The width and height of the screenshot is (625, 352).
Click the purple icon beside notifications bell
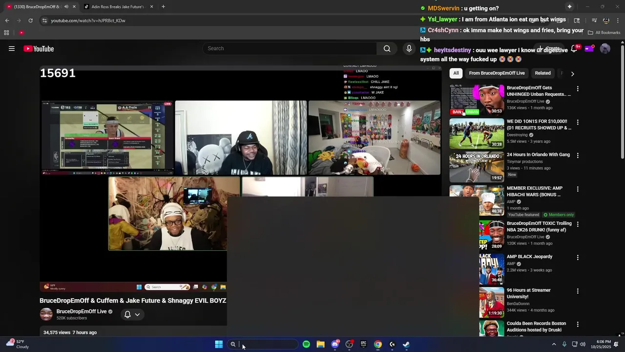(x=589, y=48)
